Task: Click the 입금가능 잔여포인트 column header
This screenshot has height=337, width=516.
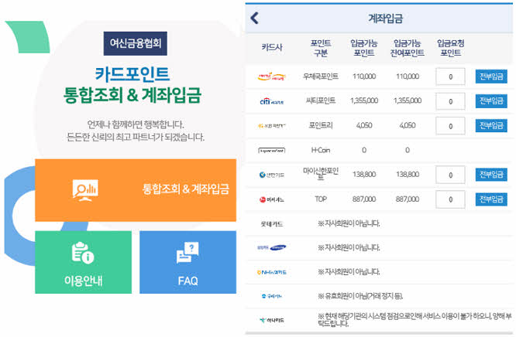Action: tap(407, 48)
